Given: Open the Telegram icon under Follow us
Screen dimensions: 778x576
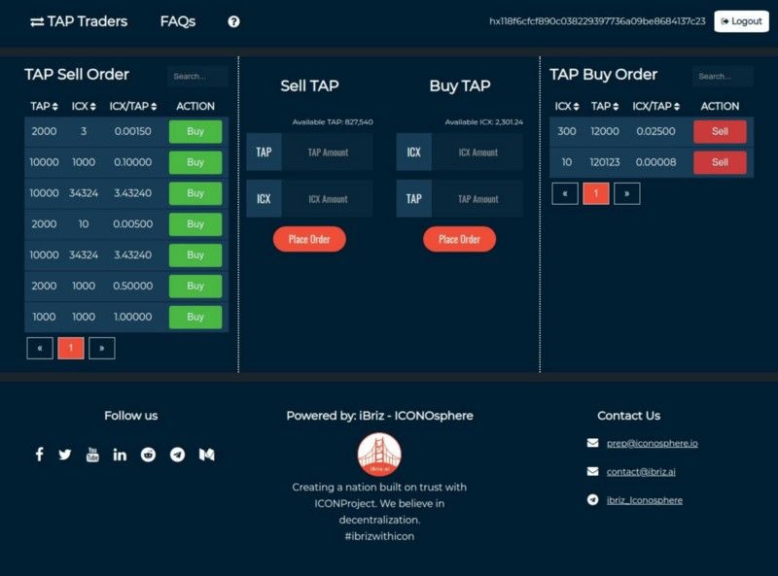Looking at the screenshot, I should [177, 455].
